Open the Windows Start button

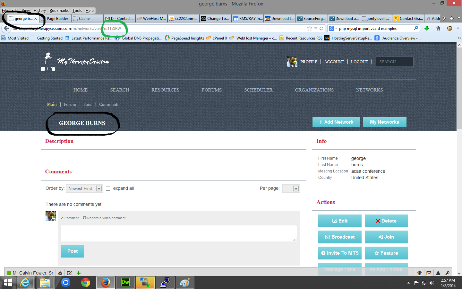pyautogui.click(x=8, y=283)
